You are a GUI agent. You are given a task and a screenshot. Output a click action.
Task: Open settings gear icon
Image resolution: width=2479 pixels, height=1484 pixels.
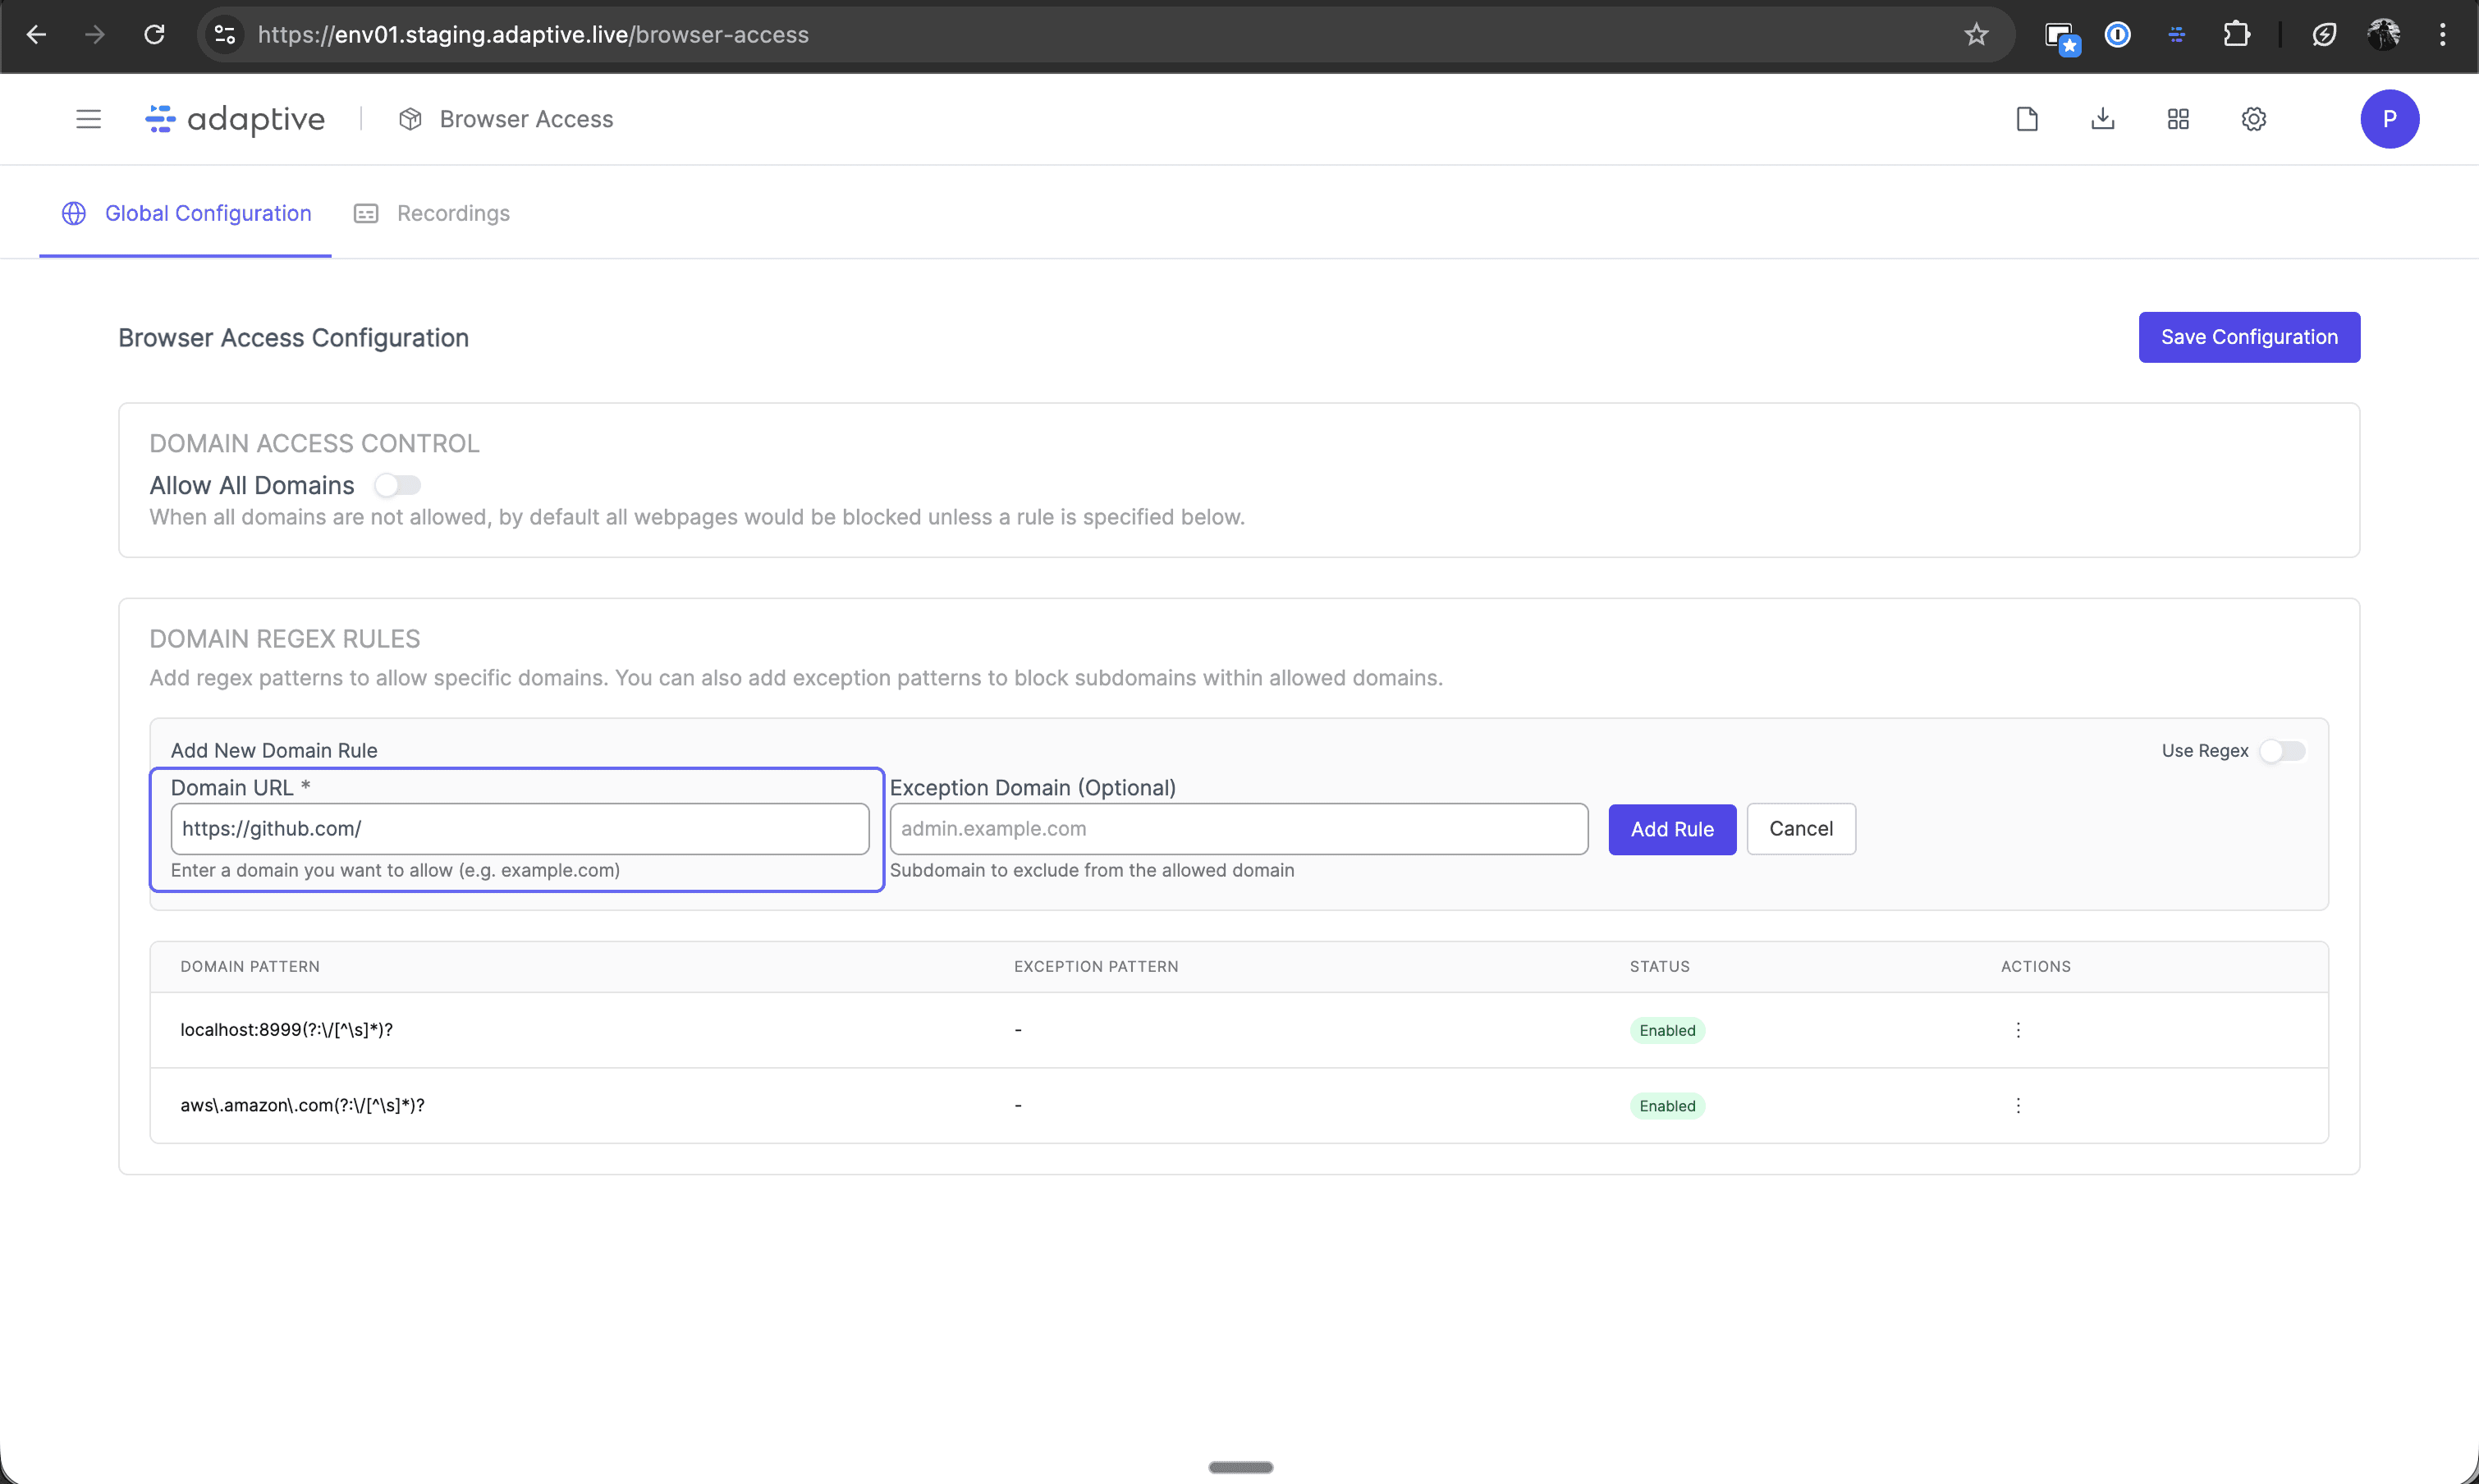pos(2254,119)
